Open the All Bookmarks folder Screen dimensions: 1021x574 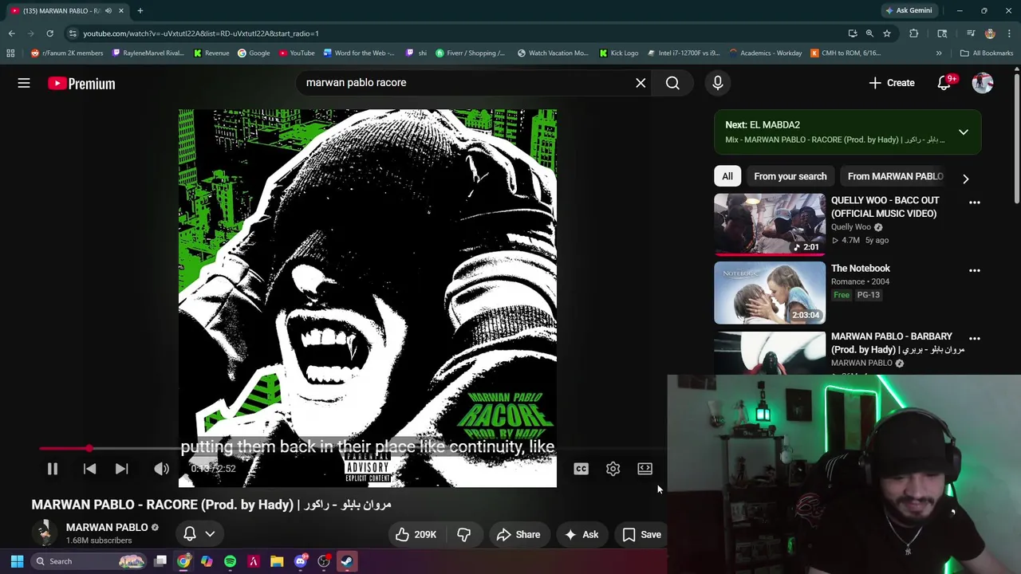[x=987, y=53]
